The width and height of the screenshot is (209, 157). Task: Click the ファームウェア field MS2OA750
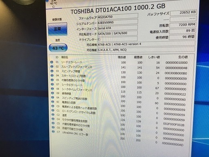[x=118, y=17]
